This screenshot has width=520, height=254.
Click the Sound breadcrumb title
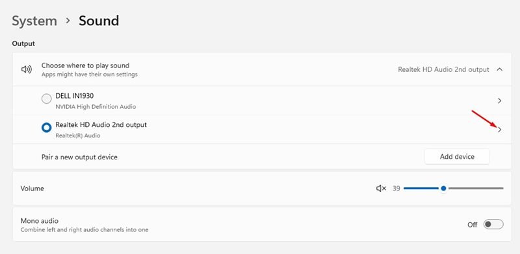(x=99, y=21)
